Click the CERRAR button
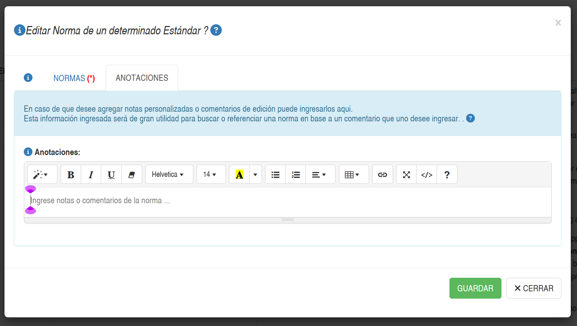This screenshot has height=326, width=577. coord(533,288)
